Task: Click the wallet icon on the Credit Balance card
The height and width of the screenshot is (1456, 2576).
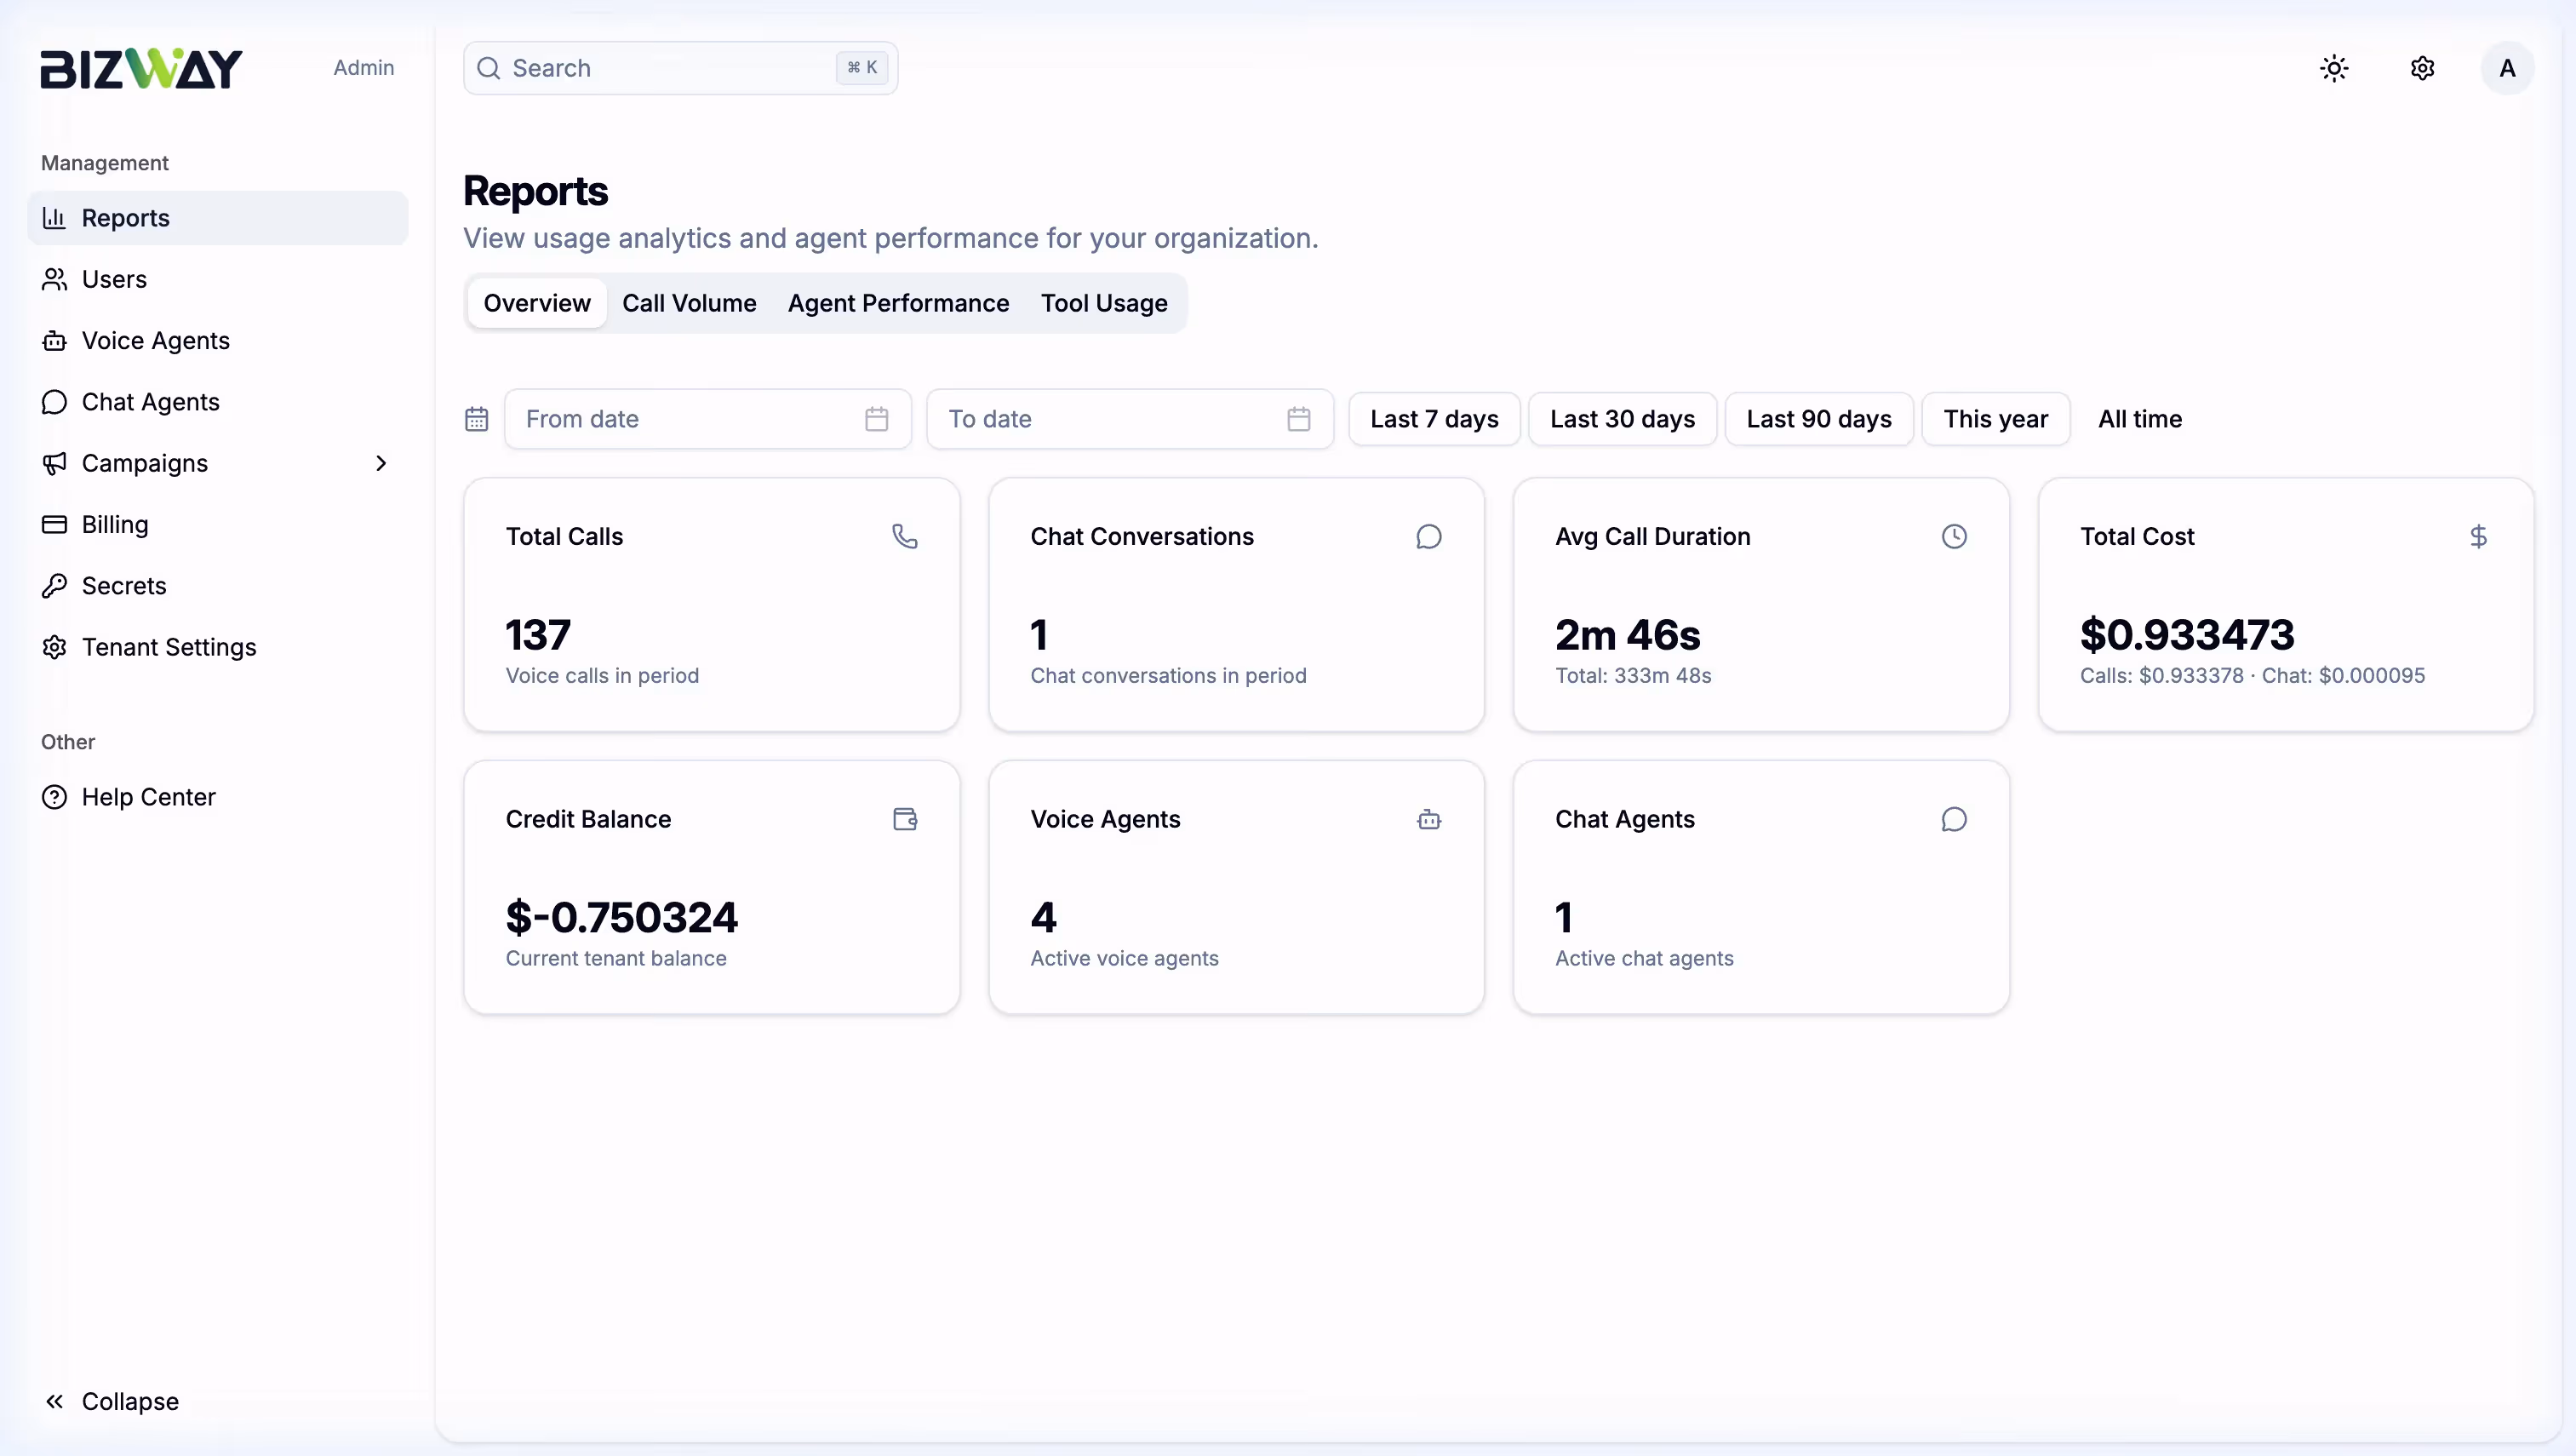Action: tap(905, 819)
